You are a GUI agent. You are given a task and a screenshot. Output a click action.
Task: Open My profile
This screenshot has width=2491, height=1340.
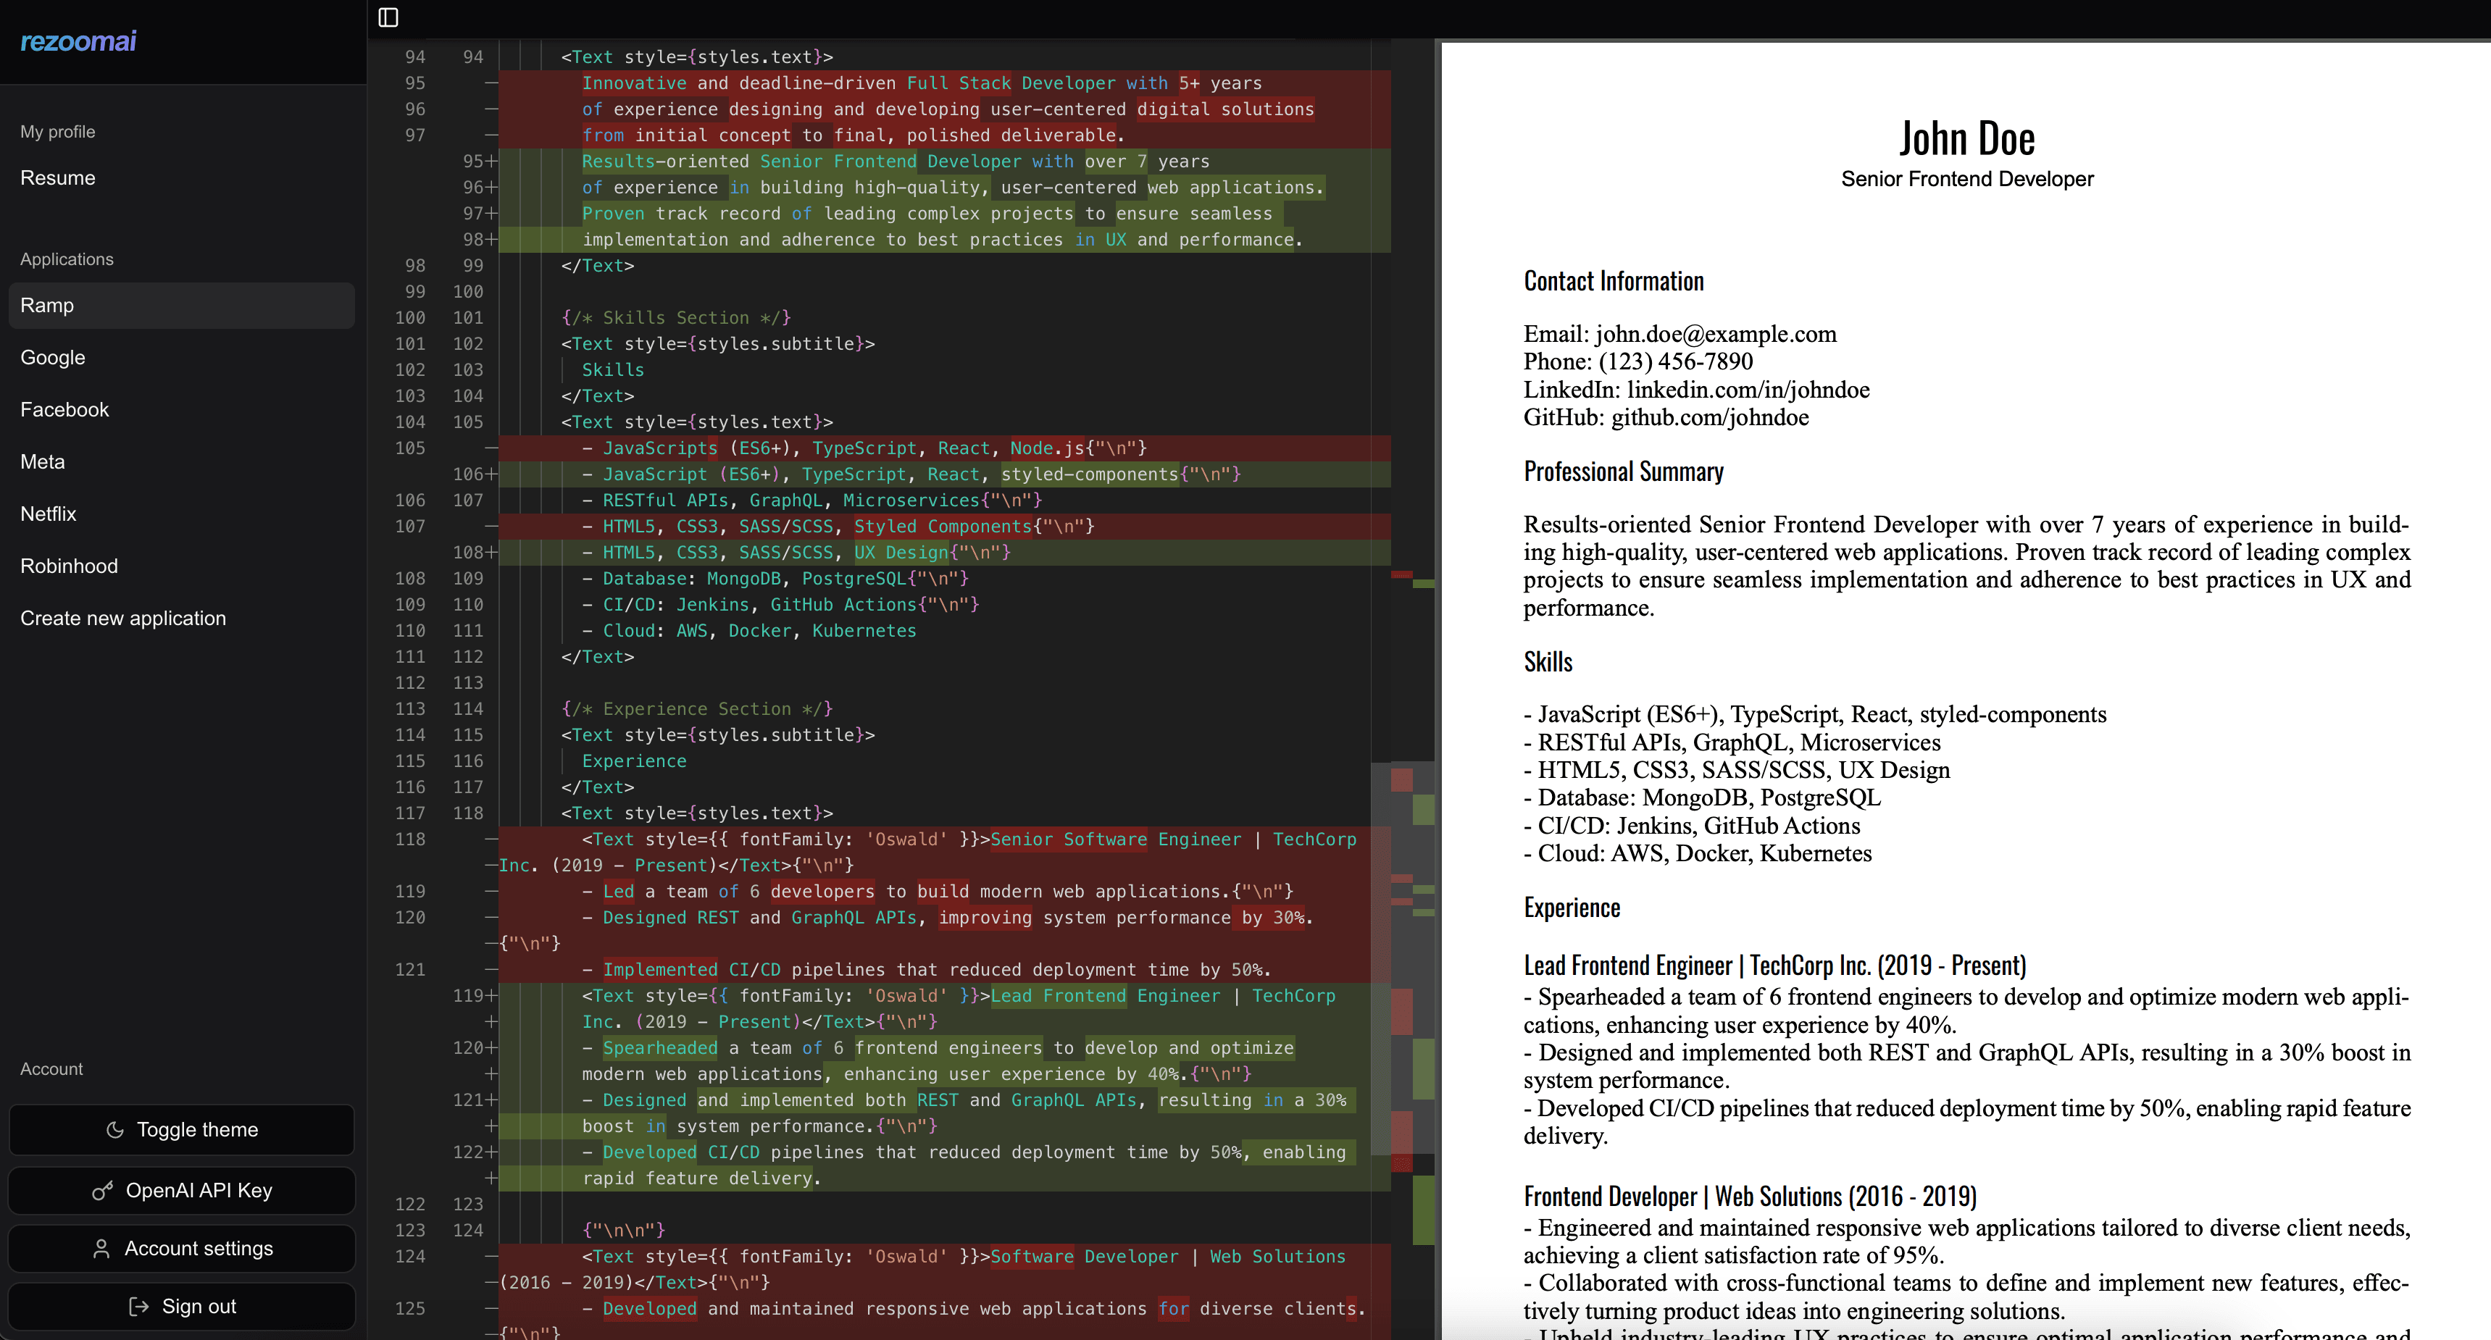[x=57, y=132]
